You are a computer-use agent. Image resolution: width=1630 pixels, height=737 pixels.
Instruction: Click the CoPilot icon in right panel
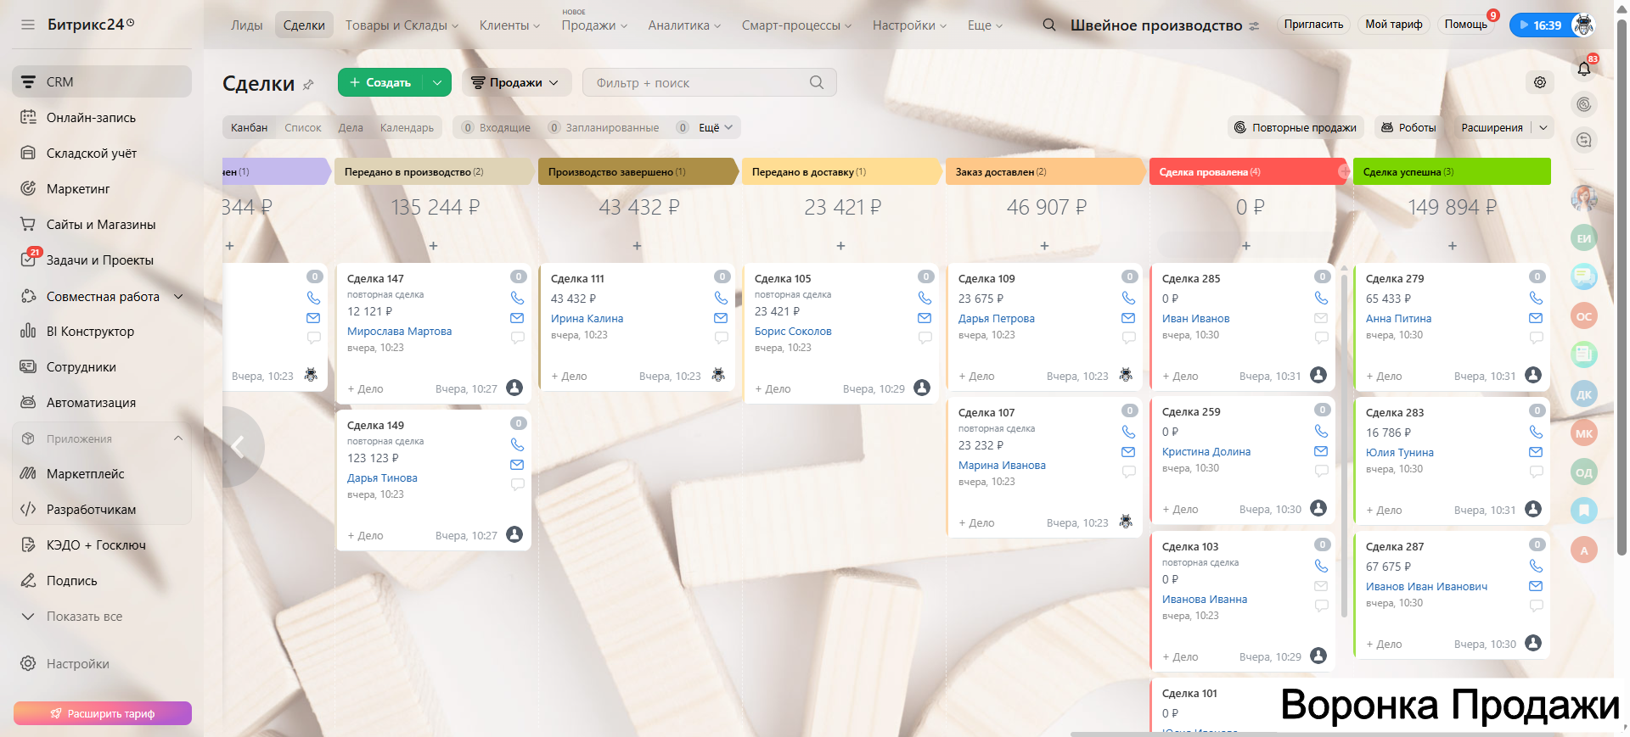tap(1584, 104)
